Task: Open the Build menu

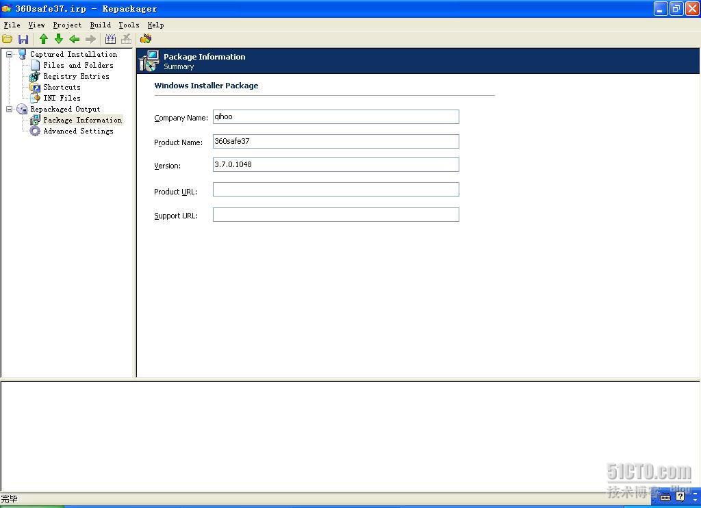Action: [100, 25]
